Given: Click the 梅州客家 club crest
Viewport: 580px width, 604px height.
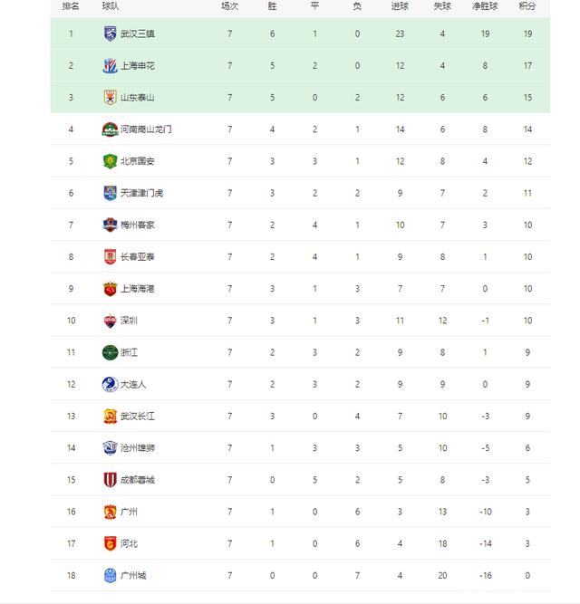Looking at the screenshot, I should pyautogui.click(x=110, y=225).
